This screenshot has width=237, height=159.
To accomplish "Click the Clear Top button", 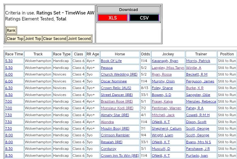I will click(15, 39).
